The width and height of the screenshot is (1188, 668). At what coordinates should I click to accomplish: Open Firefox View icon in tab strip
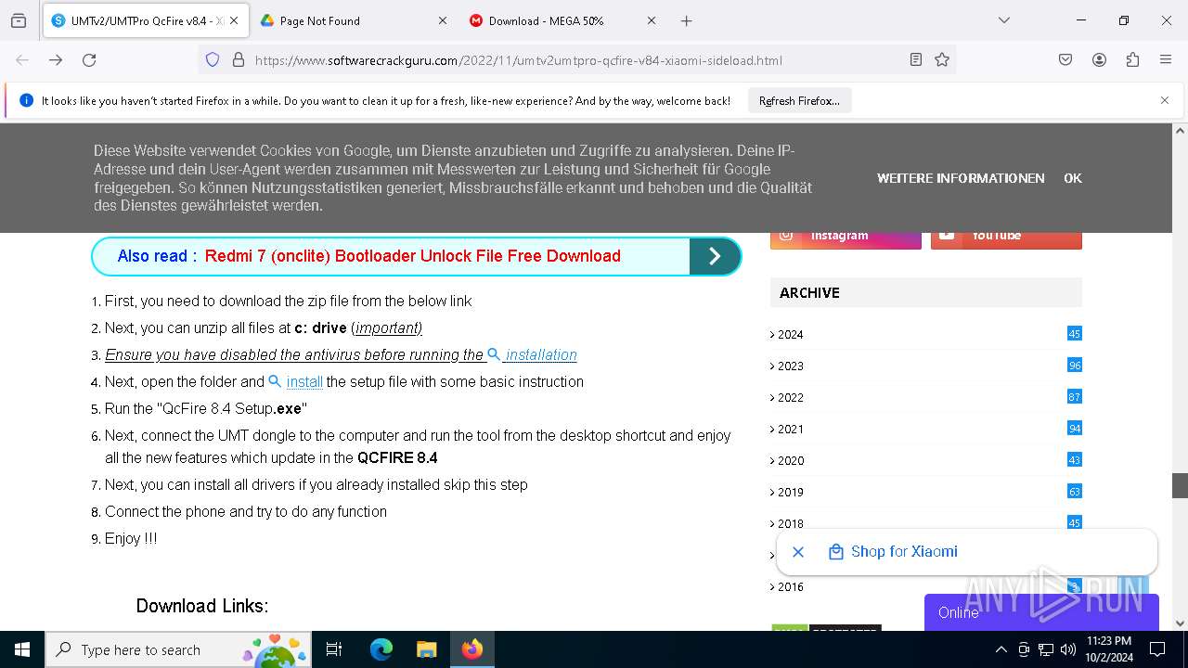[19, 20]
